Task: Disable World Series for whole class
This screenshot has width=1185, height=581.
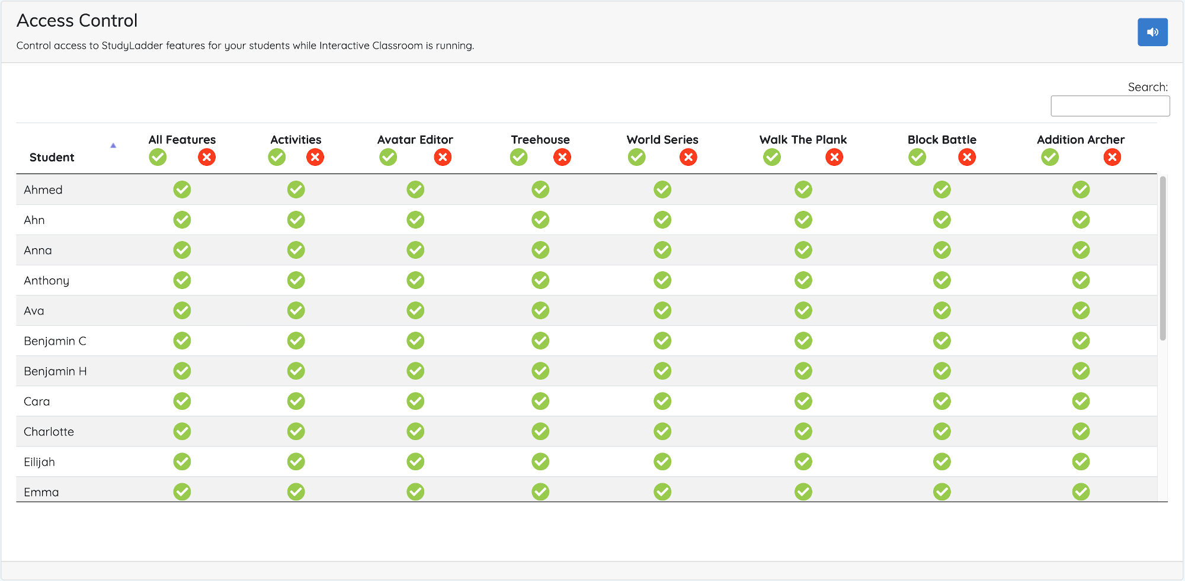Action: point(688,157)
